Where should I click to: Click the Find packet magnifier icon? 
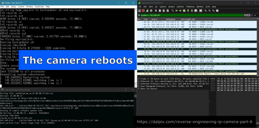click(172, 11)
